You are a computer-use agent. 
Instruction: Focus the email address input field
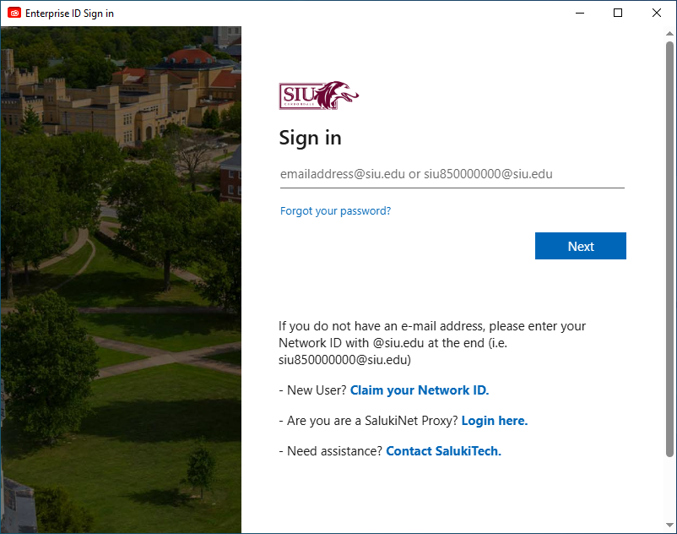pyautogui.click(x=452, y=174)
